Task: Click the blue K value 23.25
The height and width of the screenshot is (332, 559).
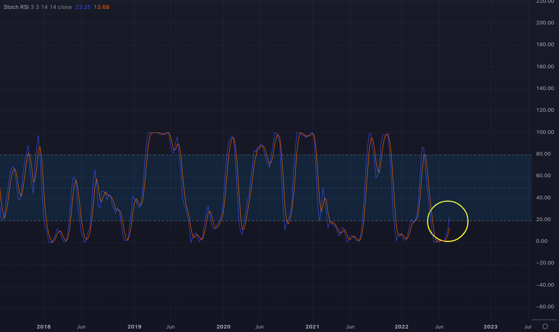Action: [x=83, y=7]
